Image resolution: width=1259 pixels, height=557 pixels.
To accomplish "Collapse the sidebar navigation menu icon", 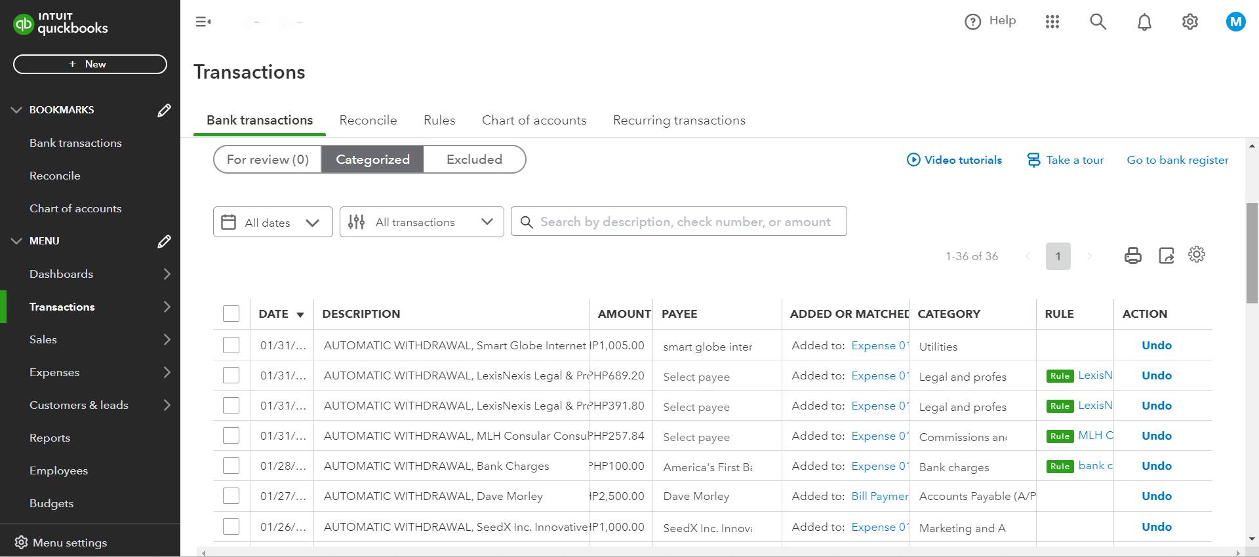I will click(203, 22).
